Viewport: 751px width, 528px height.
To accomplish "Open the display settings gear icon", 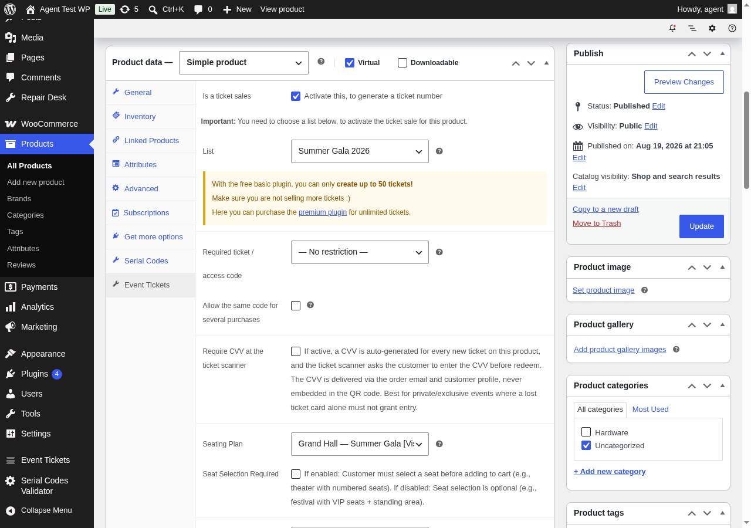I will click(712, 28).
